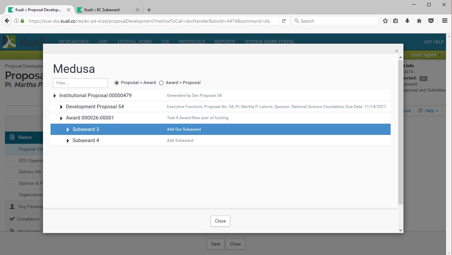Click the Medusa Filter text field
This screenshot has width=452, height=255.
80,83
